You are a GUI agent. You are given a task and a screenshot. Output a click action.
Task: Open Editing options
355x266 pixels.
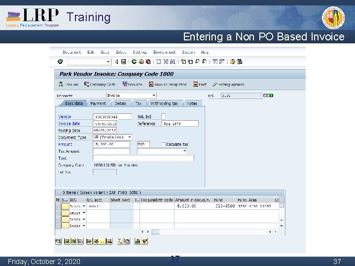(228, 84)
